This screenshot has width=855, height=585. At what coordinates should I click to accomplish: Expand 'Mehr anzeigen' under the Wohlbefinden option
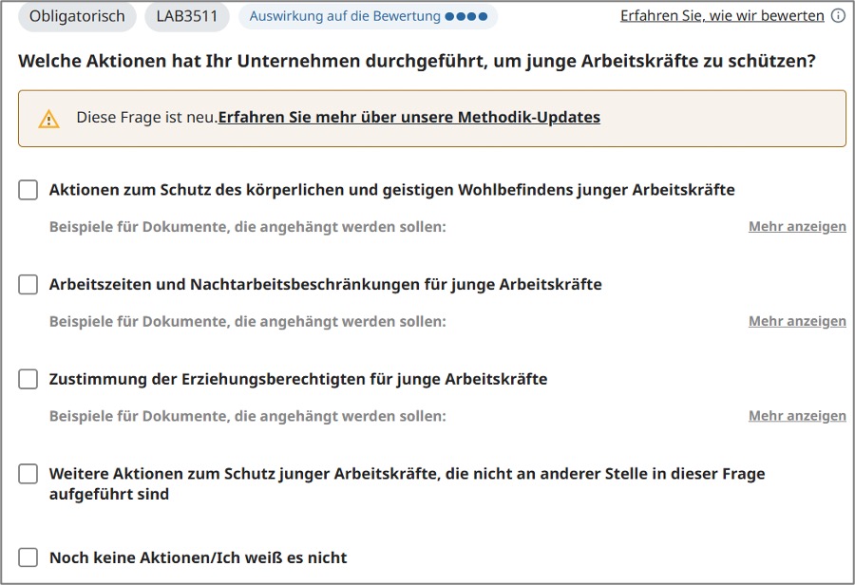coord(796,227)
